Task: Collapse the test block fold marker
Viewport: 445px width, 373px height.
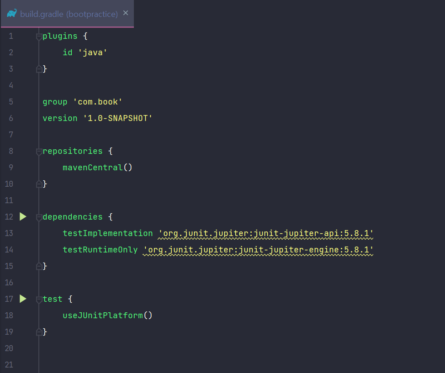Action: [39, 299]
